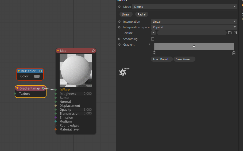Screen dimensions: 243x151
Task: Click the Linear gradient button
Action: [x=126, y=14]
